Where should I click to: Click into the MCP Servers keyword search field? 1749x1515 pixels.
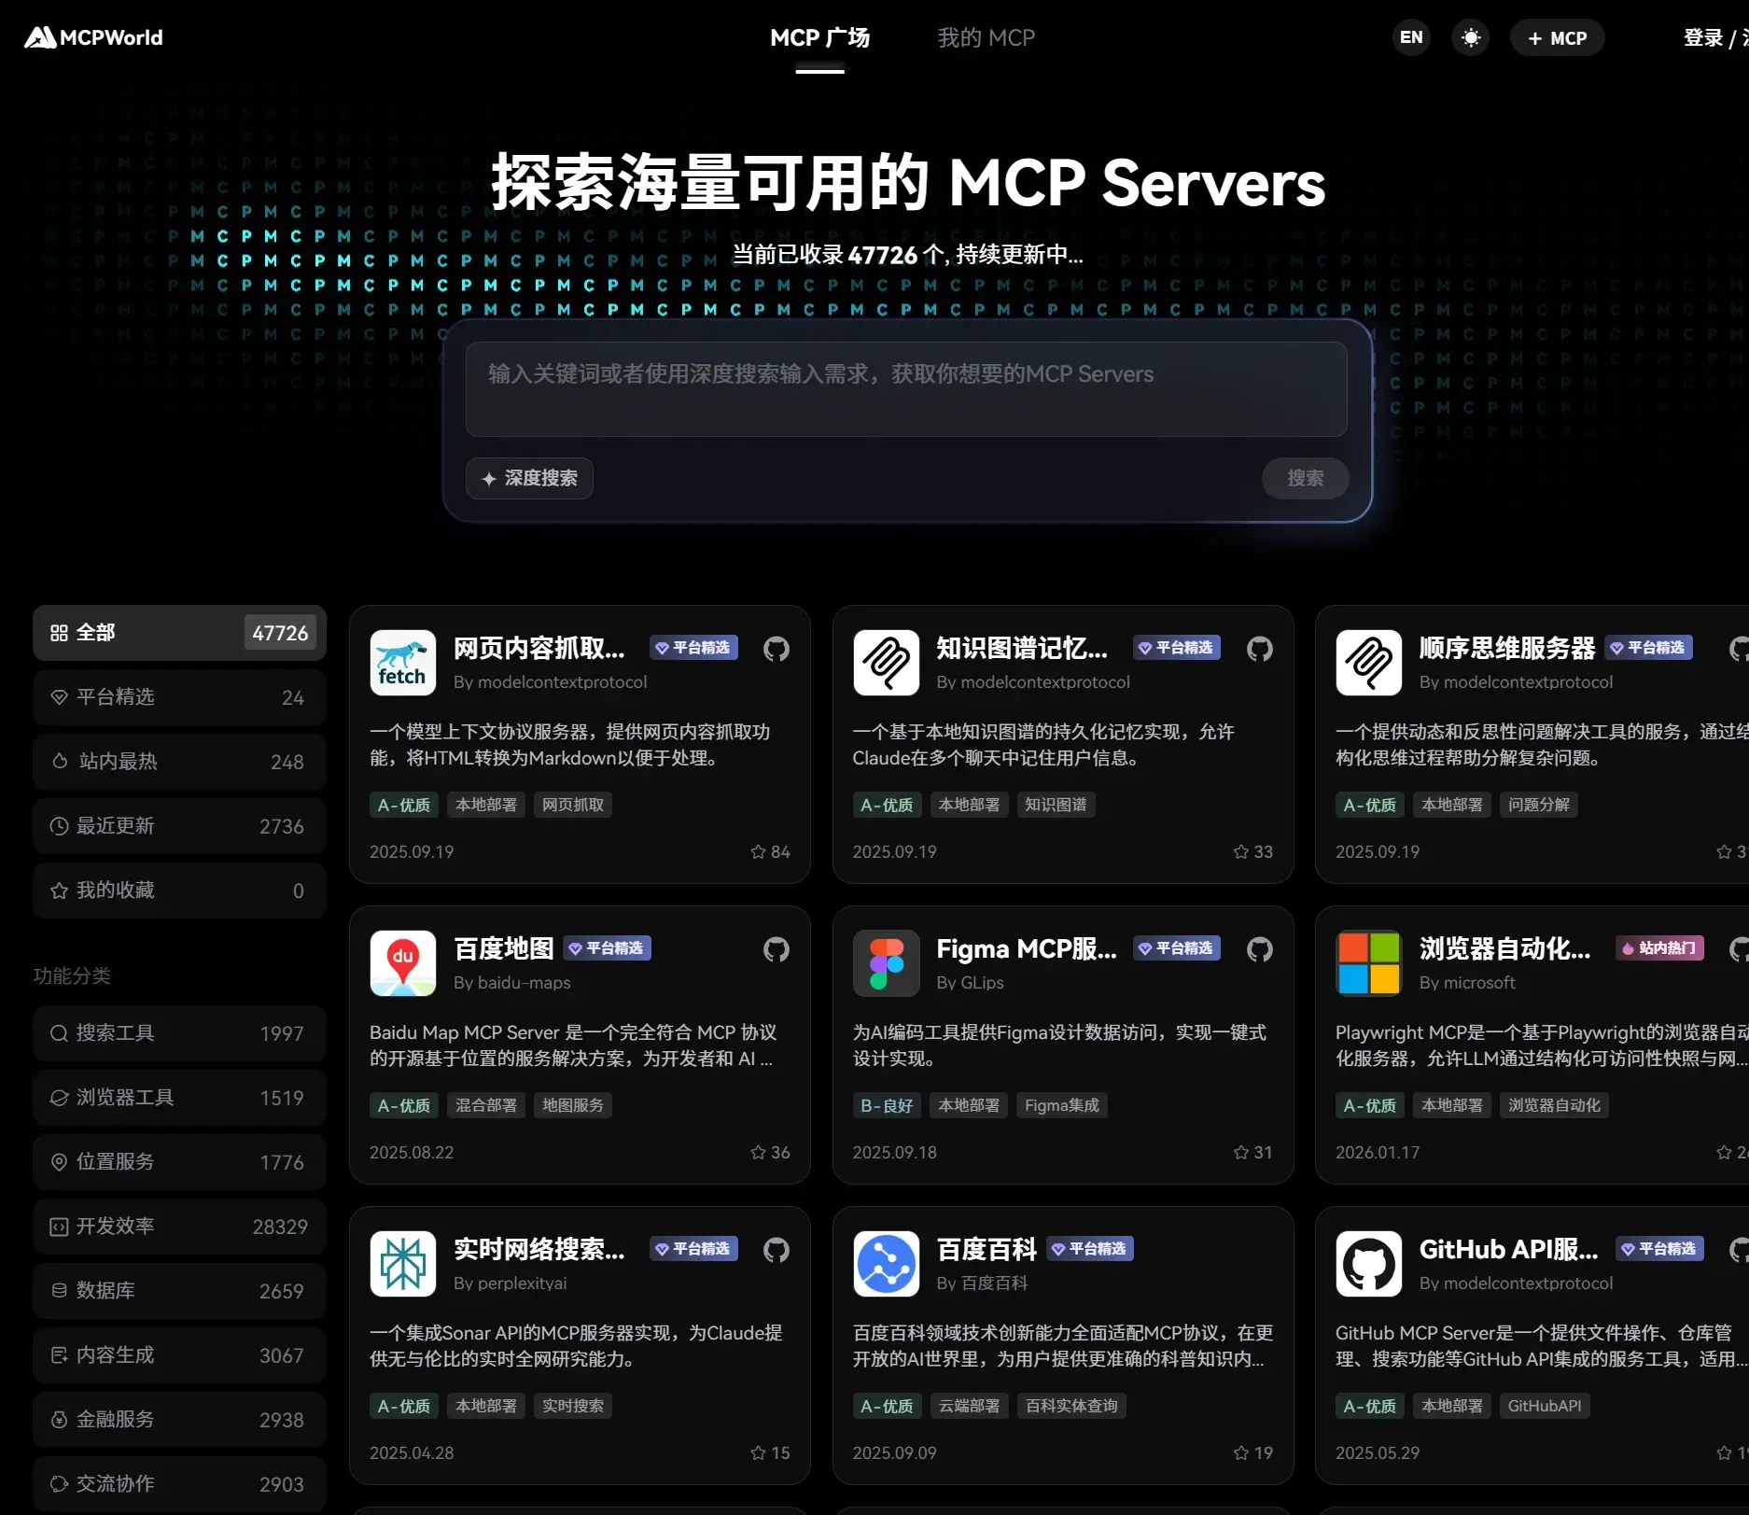tap(905, 388)
